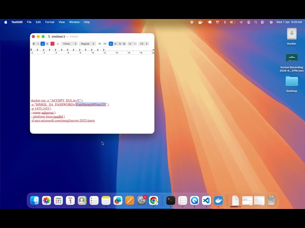Select justify alignment button
Screen dimensions: 305x228
click(124, 44)
